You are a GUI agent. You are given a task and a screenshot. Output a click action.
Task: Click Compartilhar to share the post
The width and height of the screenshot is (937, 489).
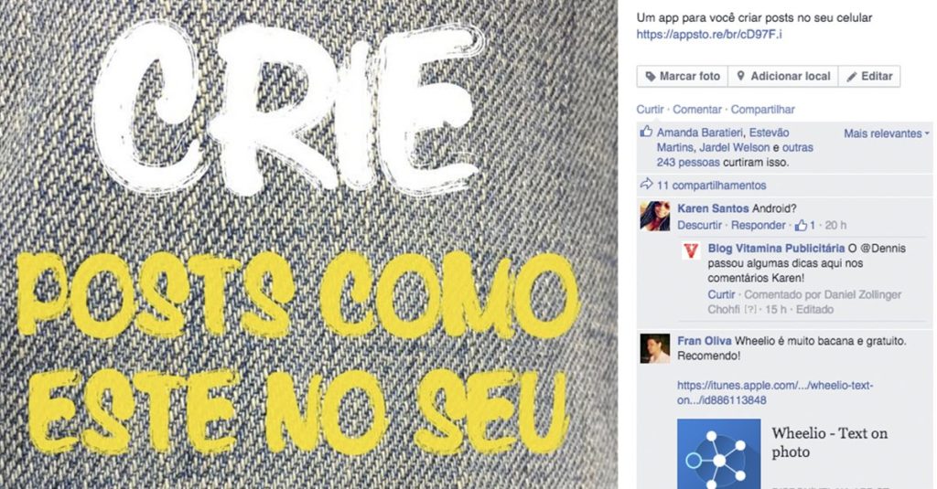coord(762,110)
